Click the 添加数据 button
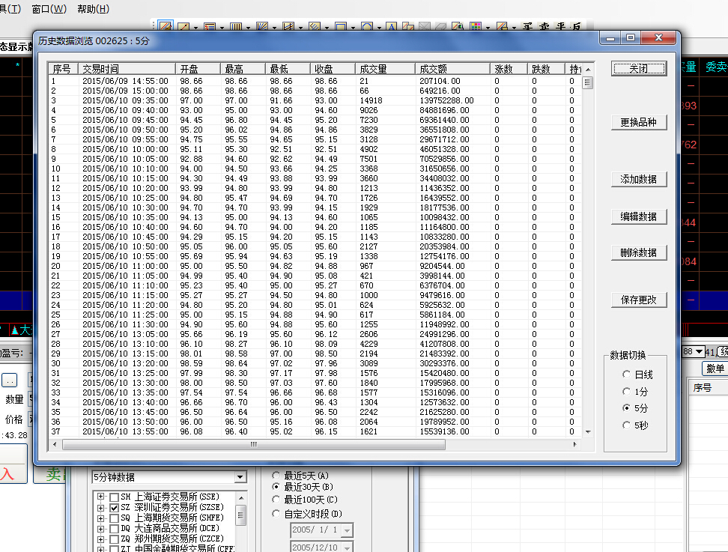This screenshot has width=728, height=552. coord(638,180)
